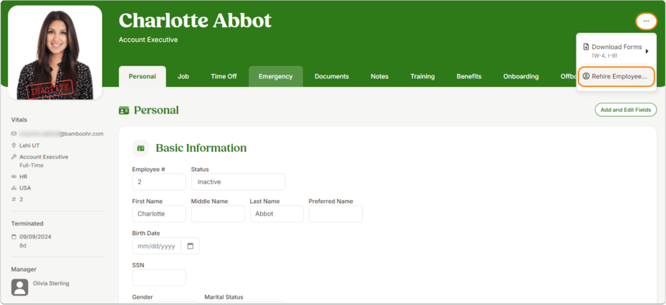The height and width of the screenshot is (305, 666).
Task: Click the hash icon beside employee number 2
Action: 14,199
